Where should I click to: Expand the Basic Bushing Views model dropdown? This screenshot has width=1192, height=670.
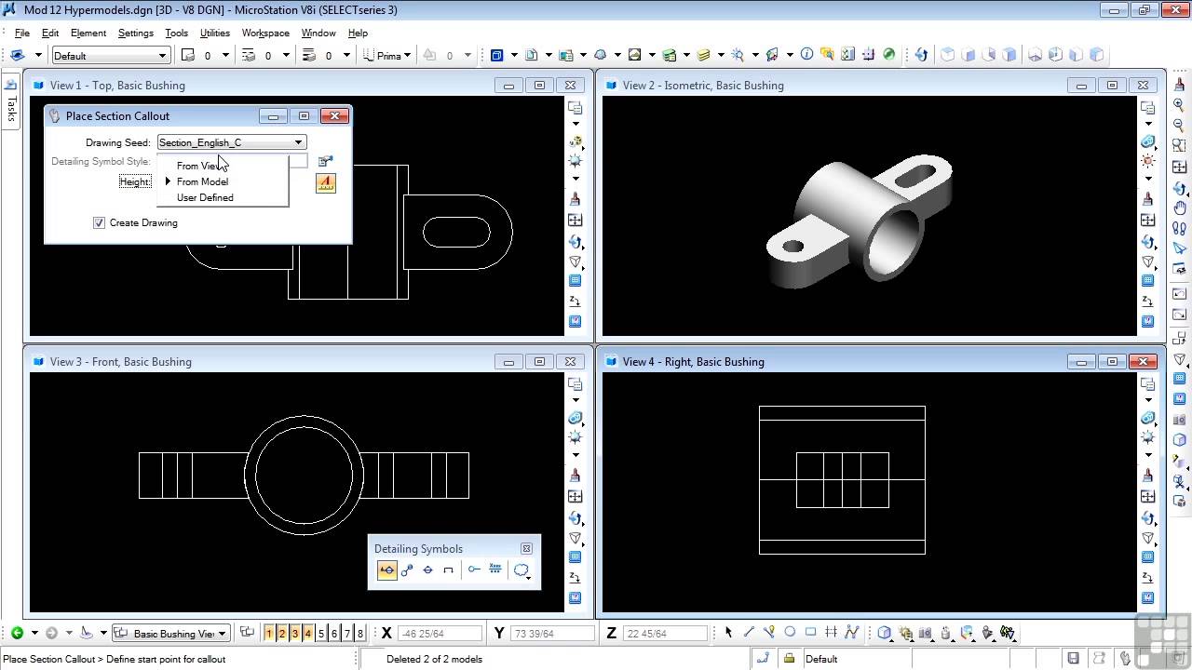[x=170, y=634]
